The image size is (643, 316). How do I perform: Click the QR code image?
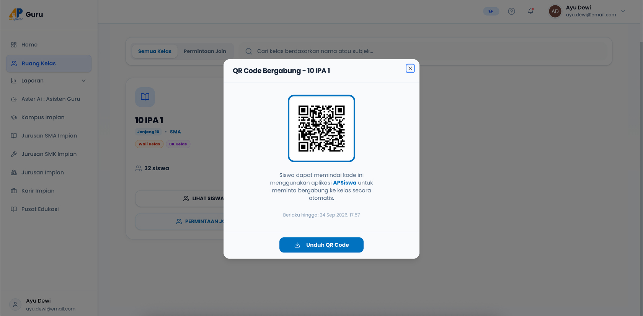click(321, 129)
